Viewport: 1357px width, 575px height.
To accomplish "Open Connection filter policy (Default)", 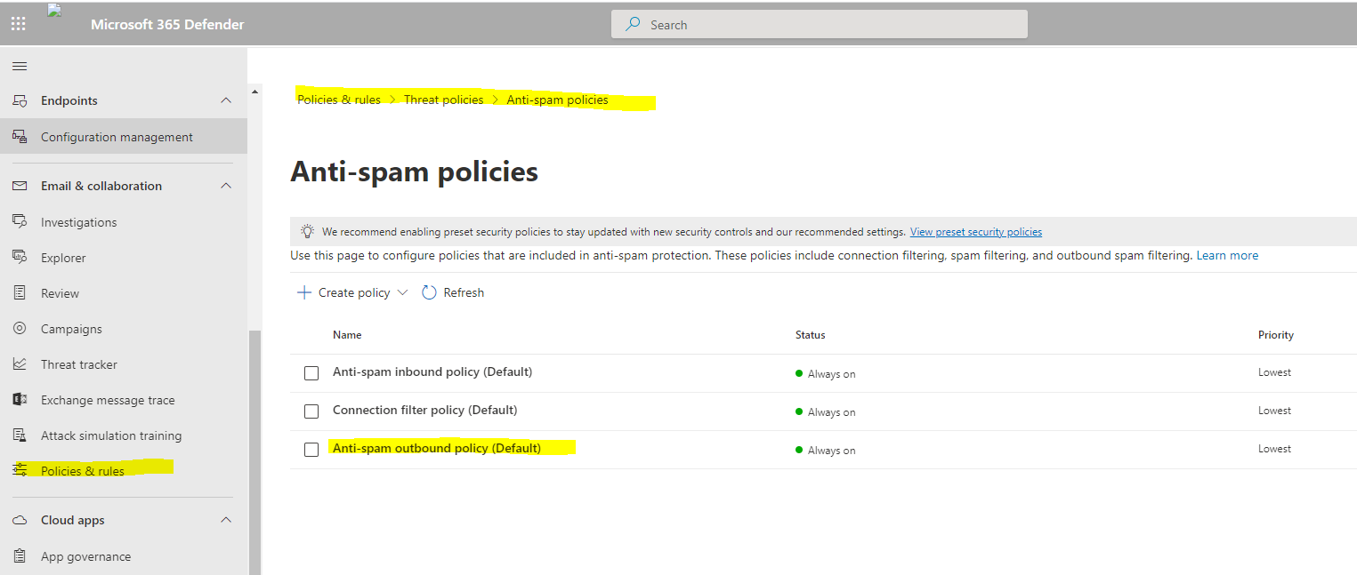I will click(x=425, y=410).
